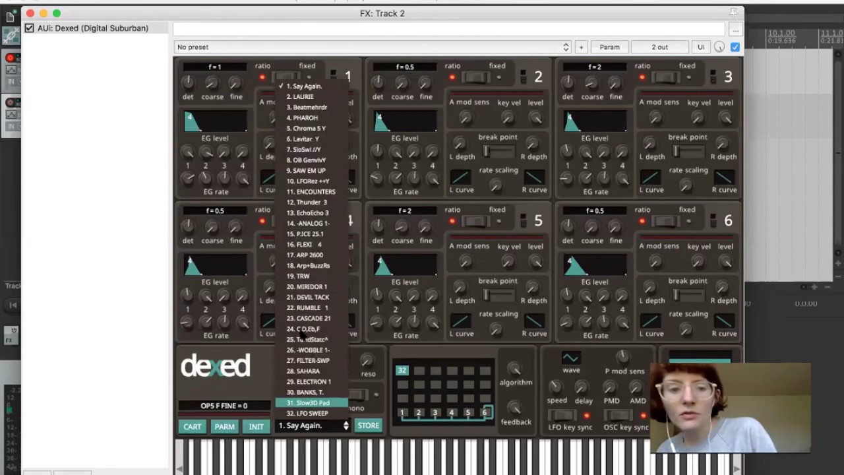
Task: Click the UI button
Action: [700, 47]
